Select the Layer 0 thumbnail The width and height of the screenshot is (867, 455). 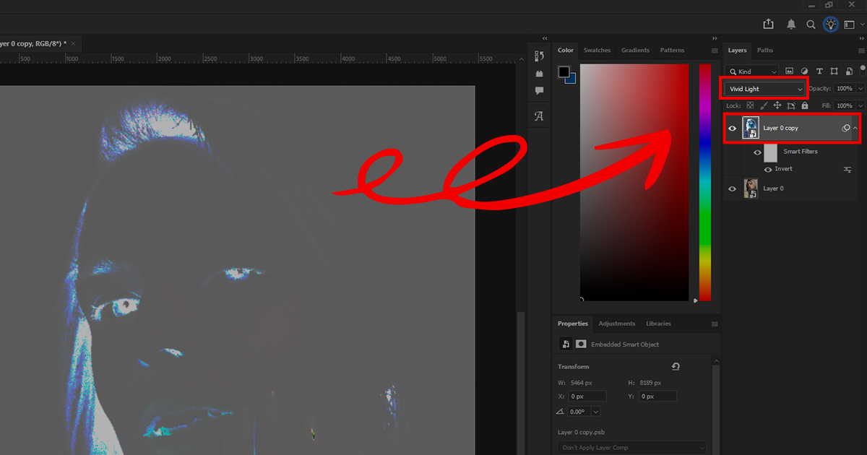tap(751, 188)
